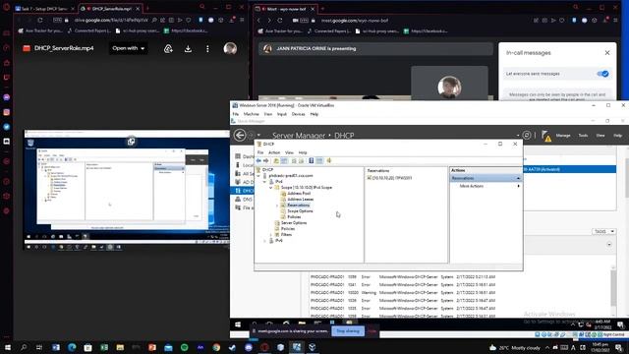Collapse the Scope [10.10.10.0] tree node

[x=271, y=188]
